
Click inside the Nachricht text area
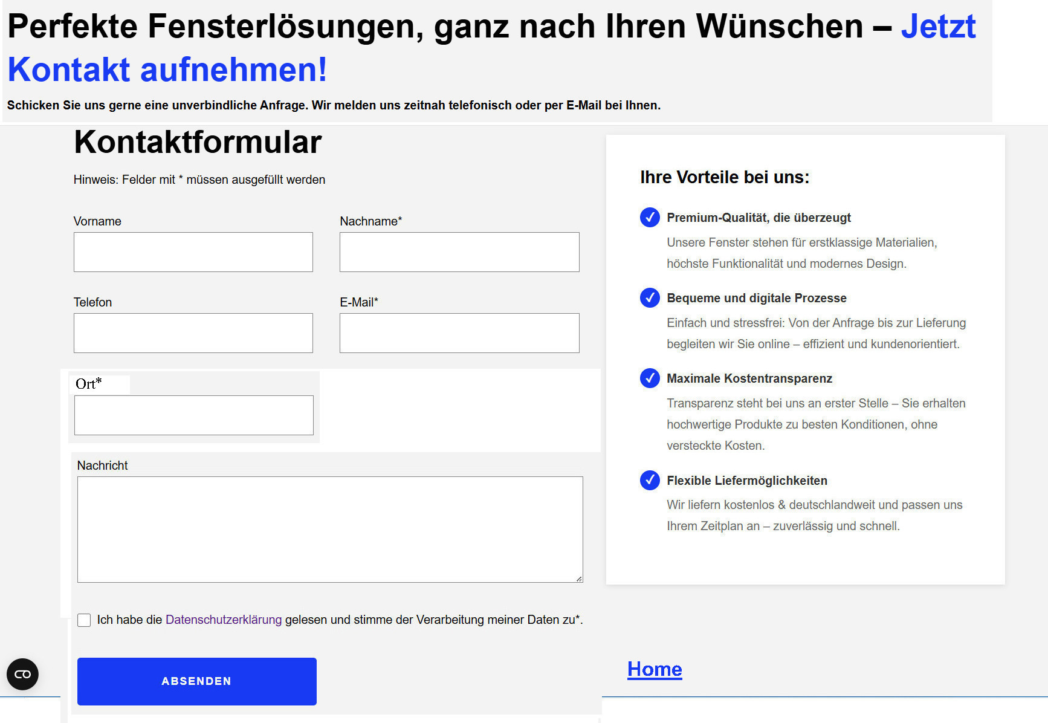(x=329, y=530)
